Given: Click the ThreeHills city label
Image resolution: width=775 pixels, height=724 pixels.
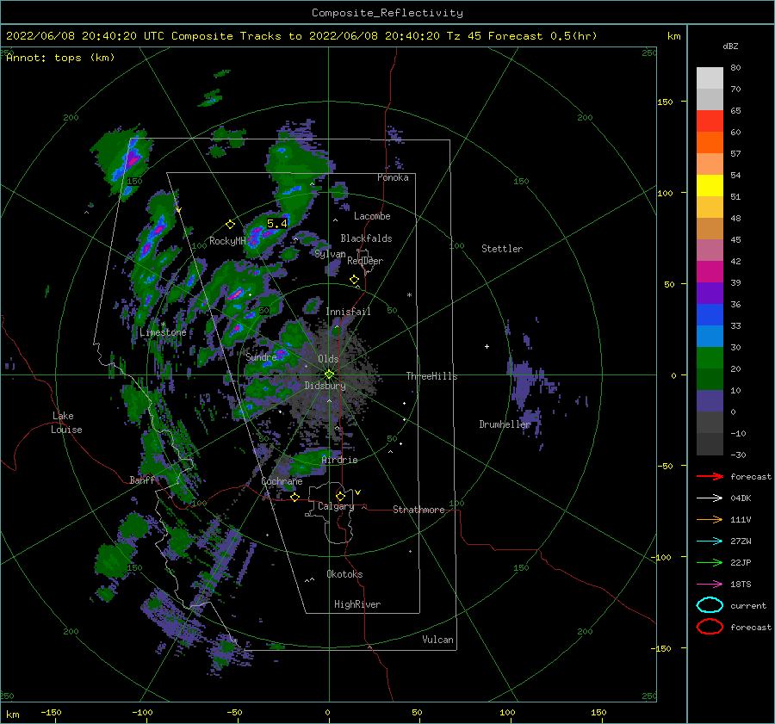Looking at the screenshot, I should click(432, 376).
